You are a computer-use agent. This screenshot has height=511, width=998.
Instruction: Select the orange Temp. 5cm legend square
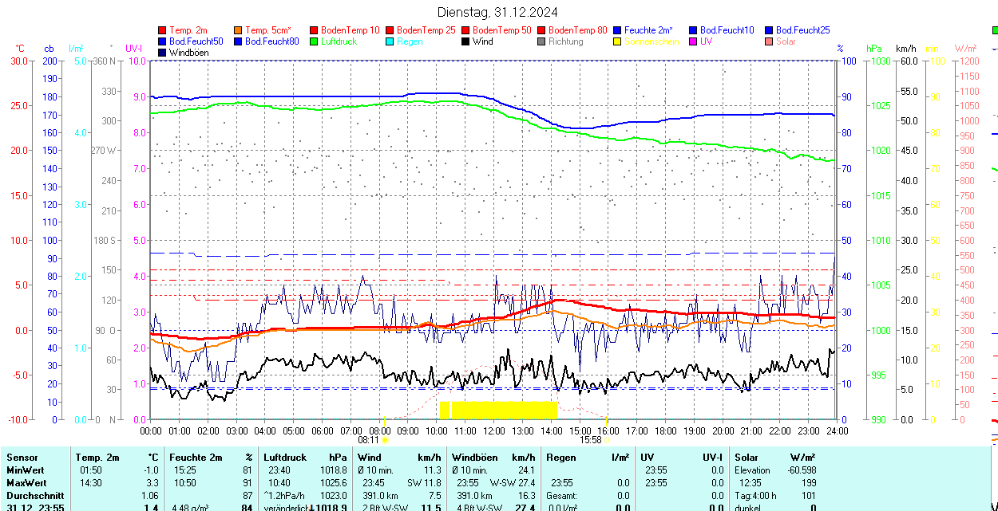238,30
